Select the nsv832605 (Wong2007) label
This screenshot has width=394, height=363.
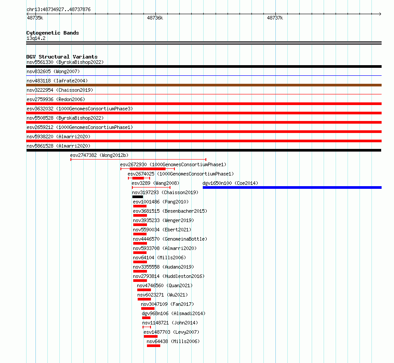coord(53,71)
